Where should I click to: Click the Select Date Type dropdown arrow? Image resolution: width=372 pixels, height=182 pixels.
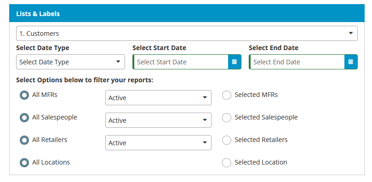(118, 62)
